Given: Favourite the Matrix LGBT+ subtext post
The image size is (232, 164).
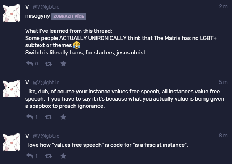Looking at the screenshot, I should point(63,63).
